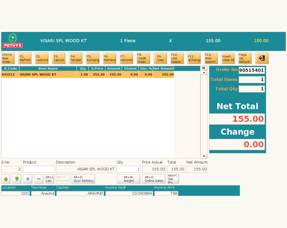This screenshot has height=228, width=287.
Task: Sort by the Item Name column header
Action: coord(48,68)
